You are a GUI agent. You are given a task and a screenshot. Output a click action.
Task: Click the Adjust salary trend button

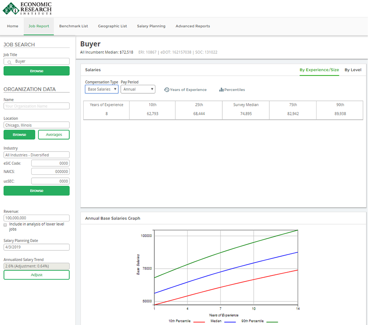click(36, 275)
